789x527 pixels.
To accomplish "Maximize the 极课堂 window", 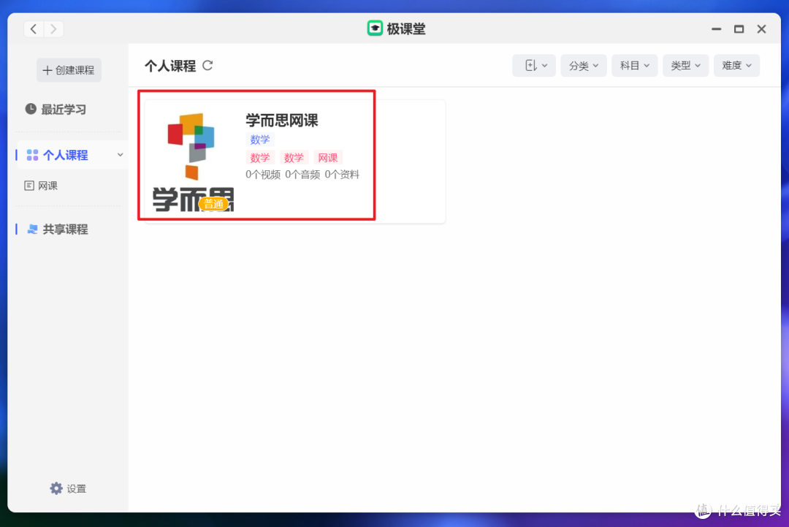I will [x=739, y=29].
